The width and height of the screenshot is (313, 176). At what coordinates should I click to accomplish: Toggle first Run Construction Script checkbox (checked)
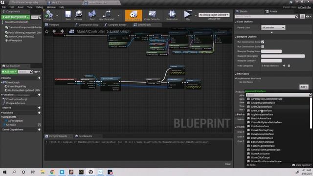(263, 42)
